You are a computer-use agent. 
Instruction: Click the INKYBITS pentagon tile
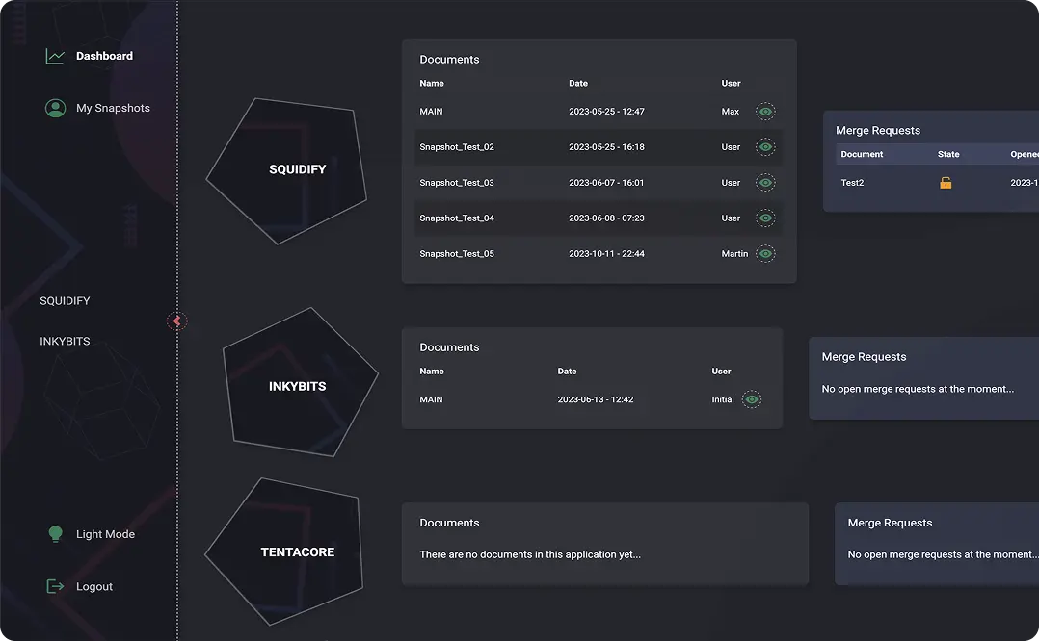298,386
